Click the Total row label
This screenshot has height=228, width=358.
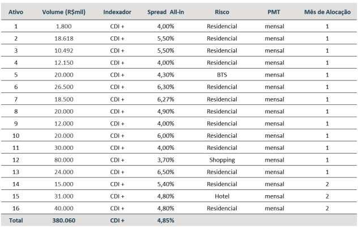point(16,221)
